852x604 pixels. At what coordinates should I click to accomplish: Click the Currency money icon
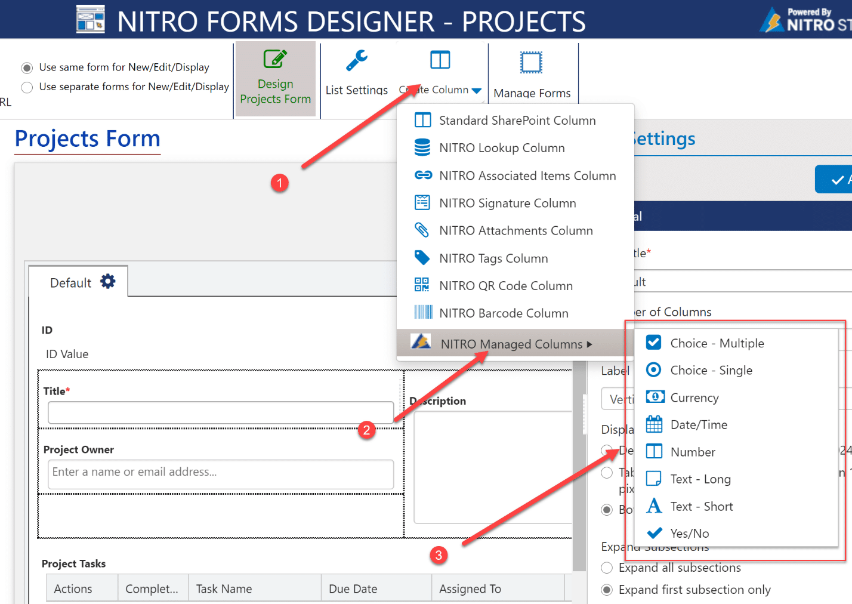pyautogui.click(x=655, y=397)
